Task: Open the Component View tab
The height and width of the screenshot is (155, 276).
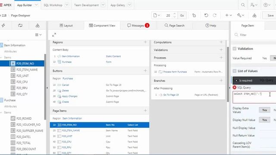Action: point(102,25)
